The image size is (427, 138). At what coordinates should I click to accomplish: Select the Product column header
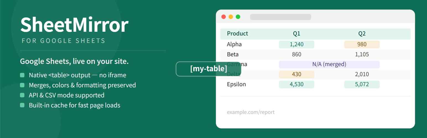click(237, 34)
